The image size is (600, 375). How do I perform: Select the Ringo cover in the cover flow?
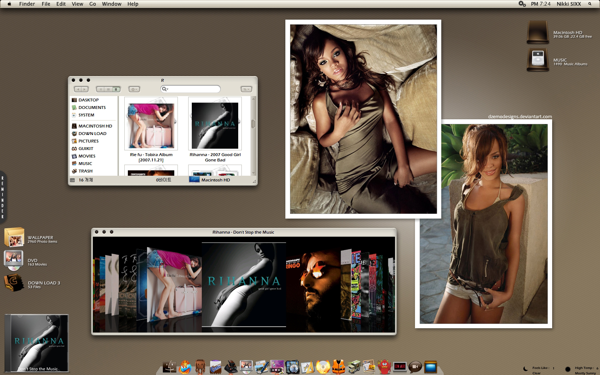coord(312,285)
